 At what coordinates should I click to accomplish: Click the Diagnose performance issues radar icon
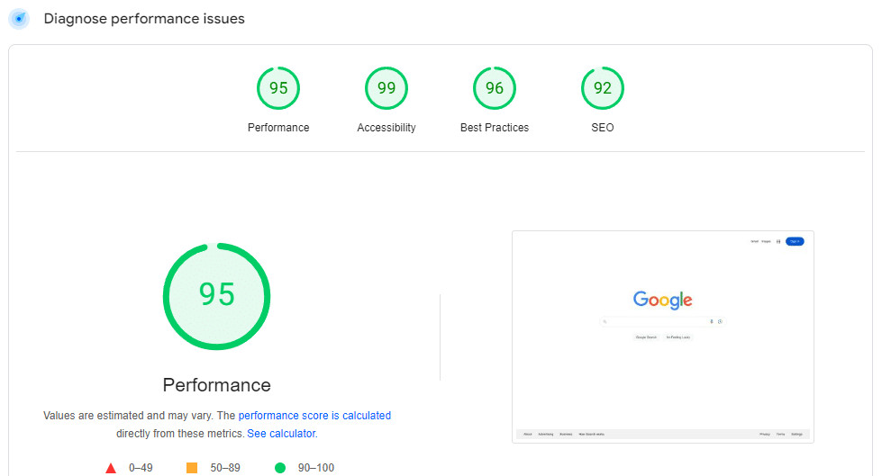(19, 19)
